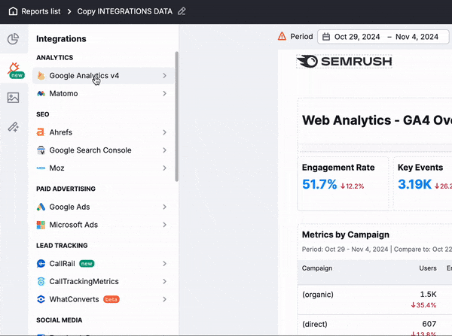Click the Users column header
The height and width of the screenshot is (336, 452).
428,268
